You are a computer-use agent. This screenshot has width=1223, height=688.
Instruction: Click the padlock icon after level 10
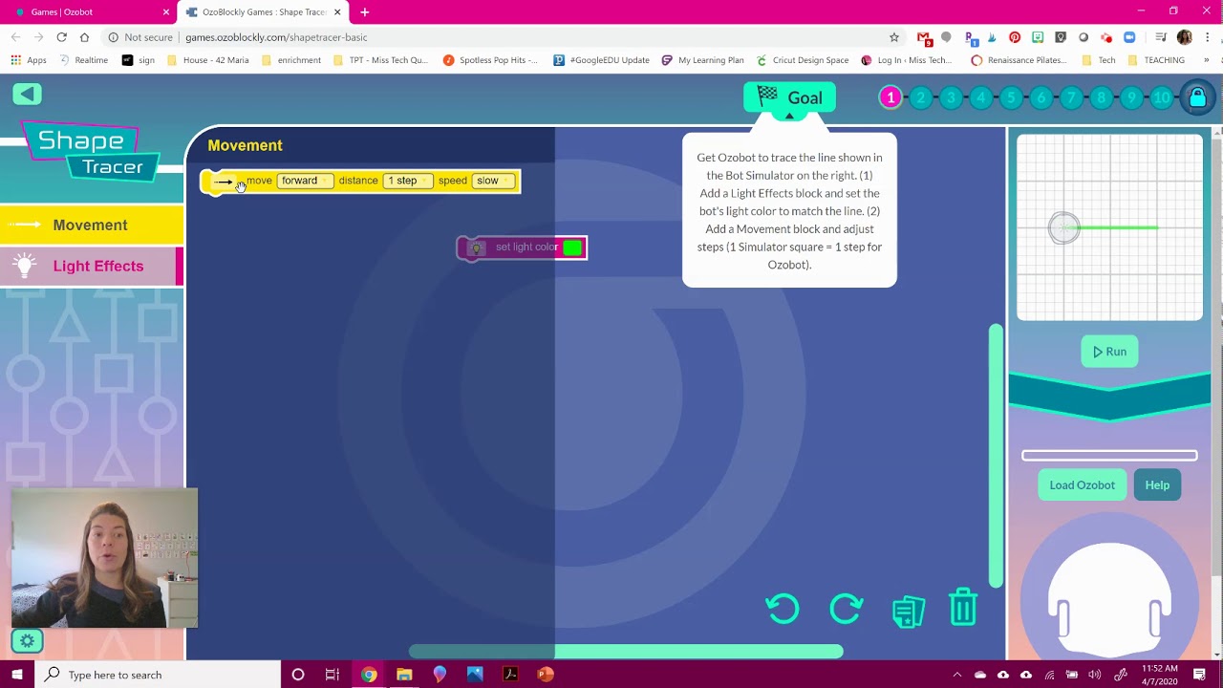1197,97
